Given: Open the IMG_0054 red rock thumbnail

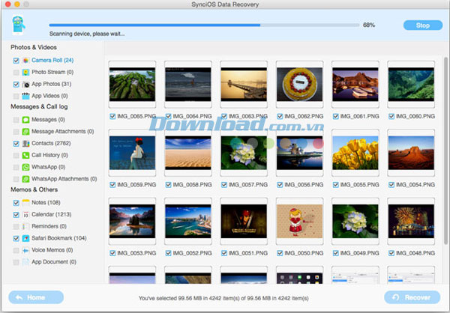Looking at the screenshot, I should [x=411, y=153].
